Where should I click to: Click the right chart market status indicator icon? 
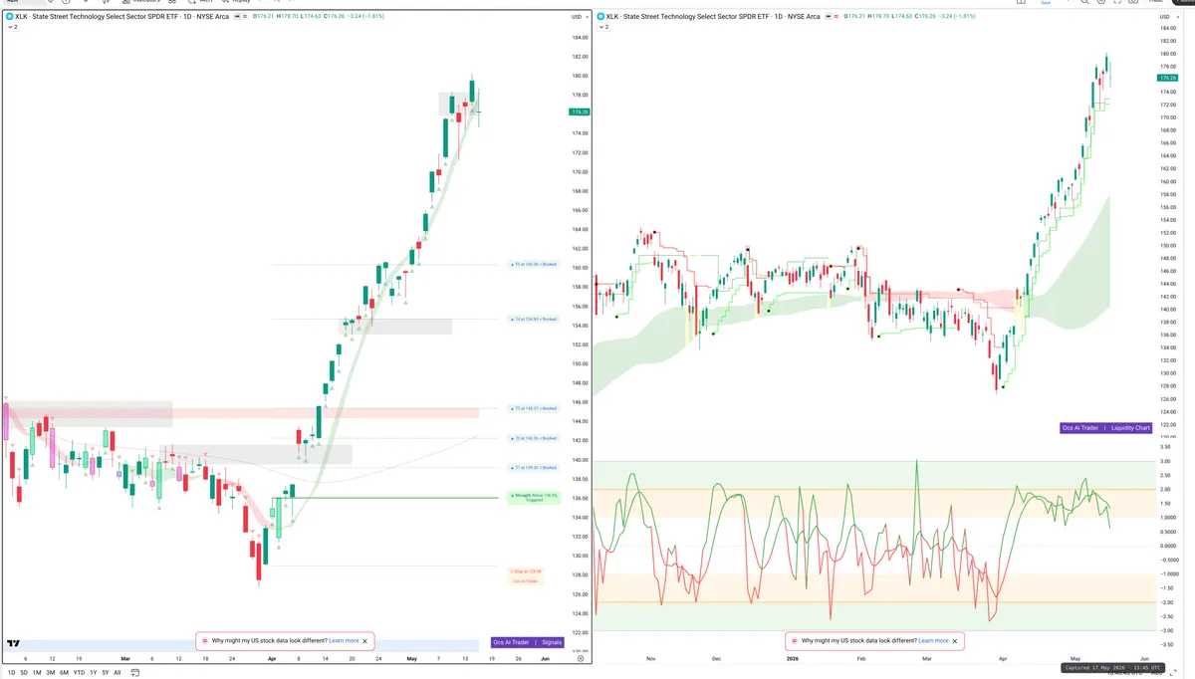pos(828,17)
